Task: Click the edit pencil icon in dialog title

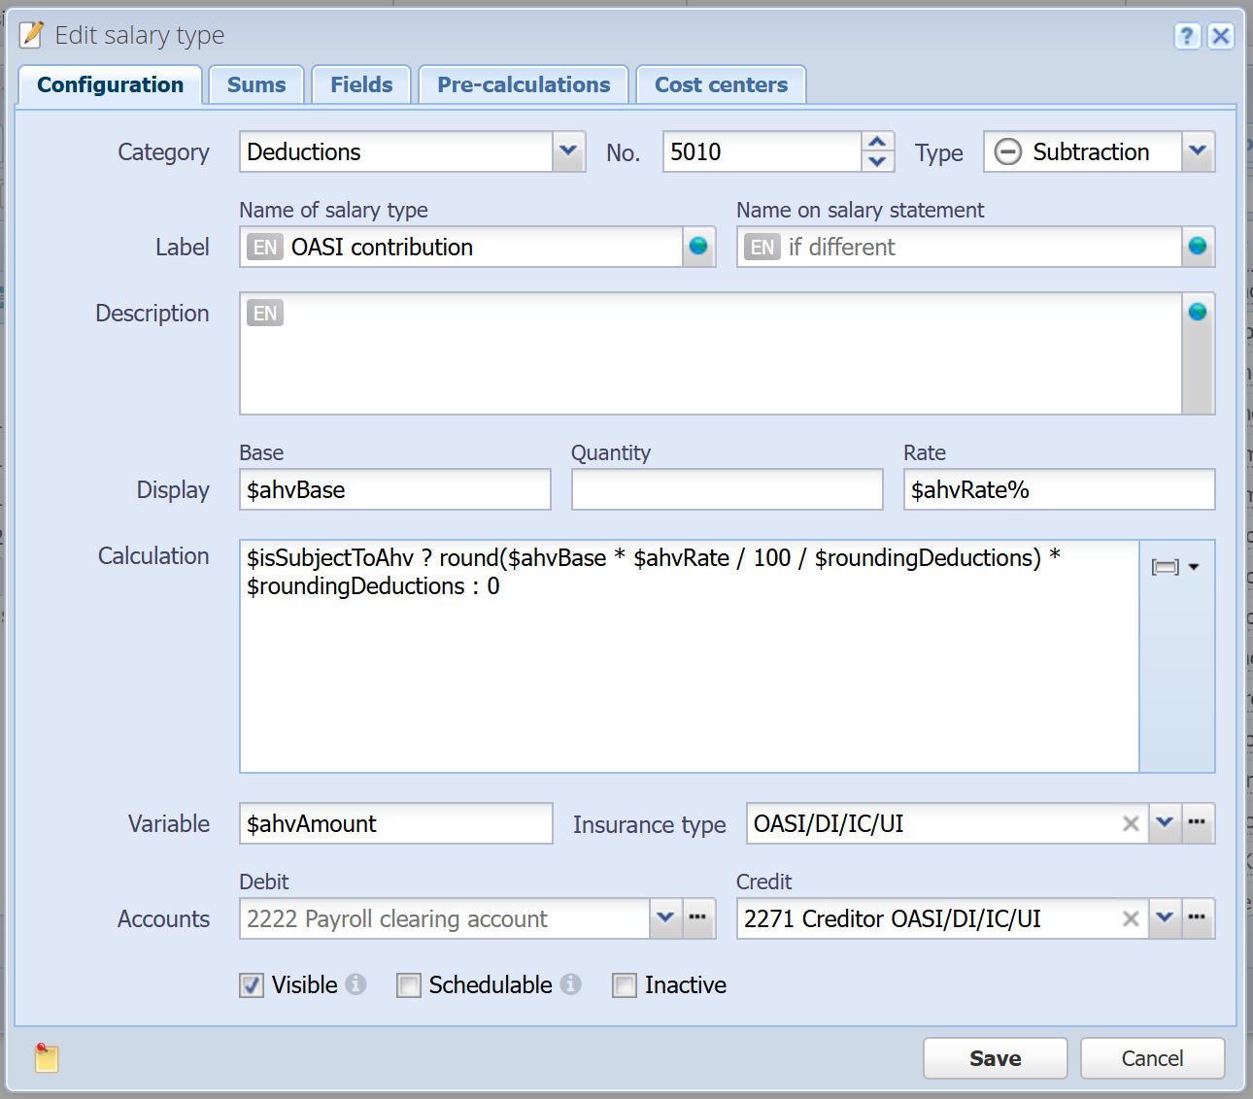Action: (32, 35)
